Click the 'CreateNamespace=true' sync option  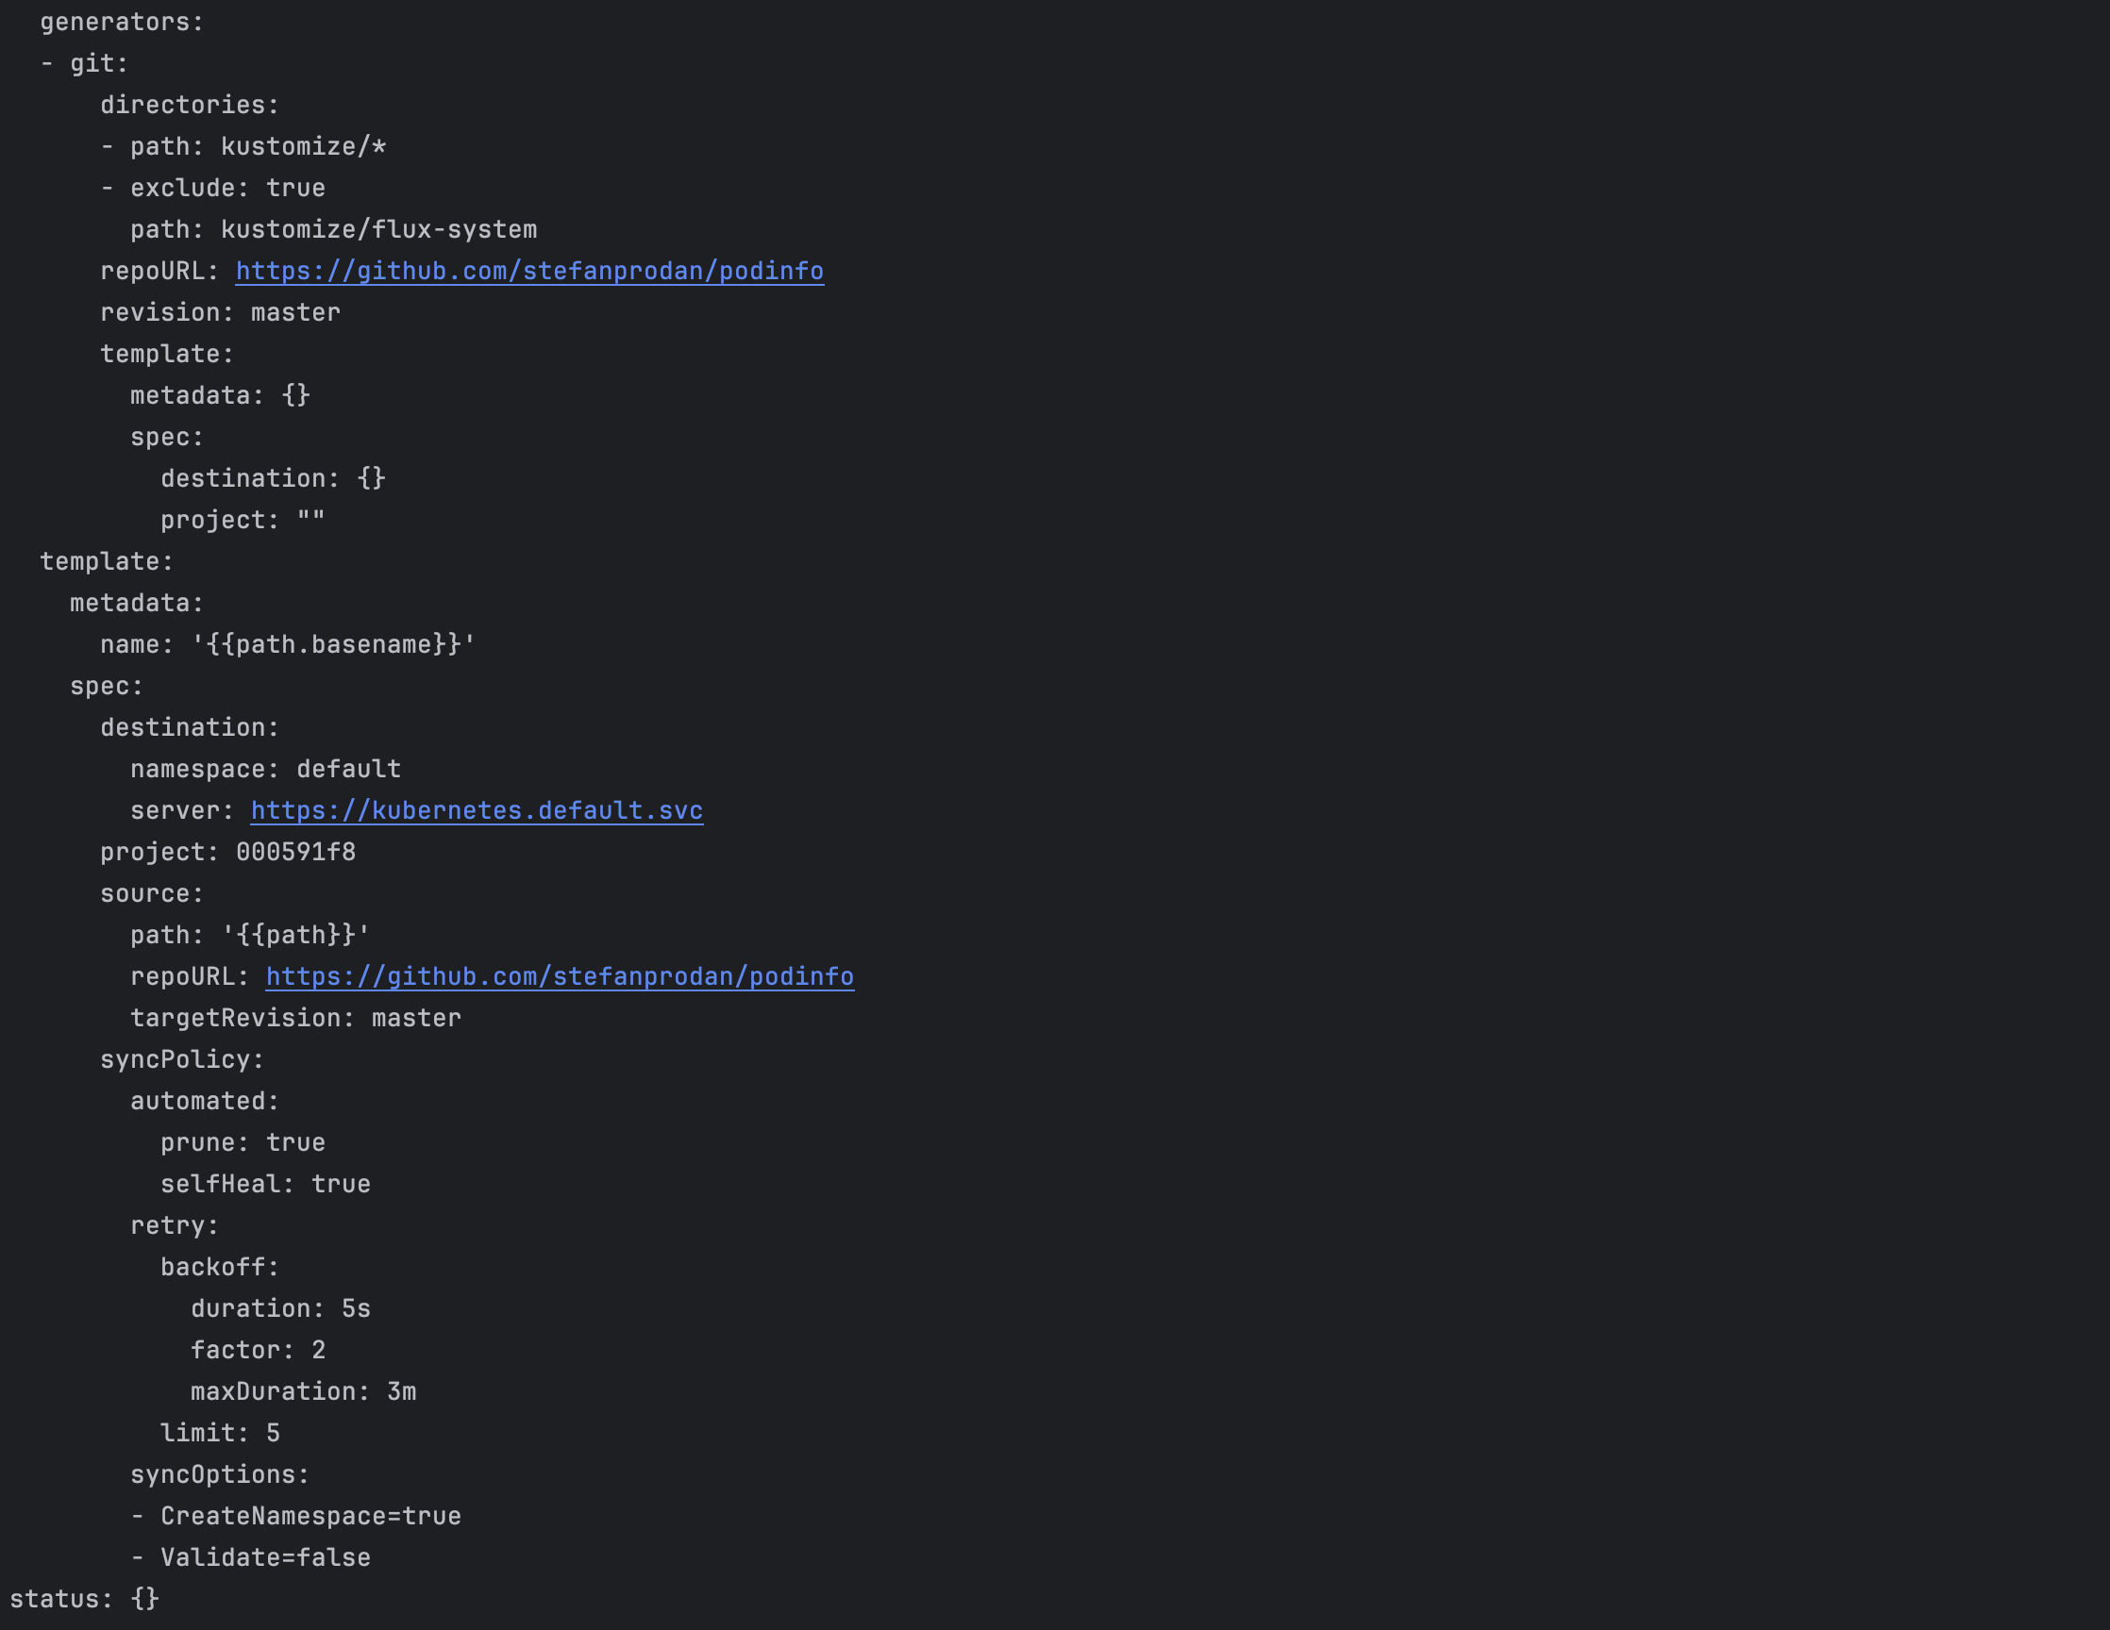310,1517
